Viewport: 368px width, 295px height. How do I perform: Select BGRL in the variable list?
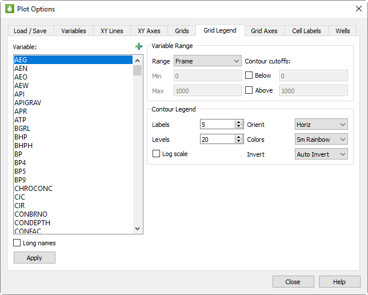click(x=73, y=128)
